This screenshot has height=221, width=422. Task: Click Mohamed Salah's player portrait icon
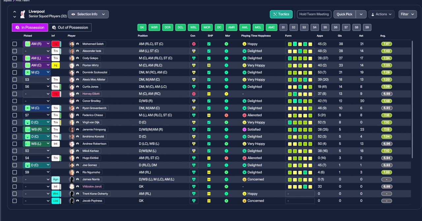click(x=72, y=44)
